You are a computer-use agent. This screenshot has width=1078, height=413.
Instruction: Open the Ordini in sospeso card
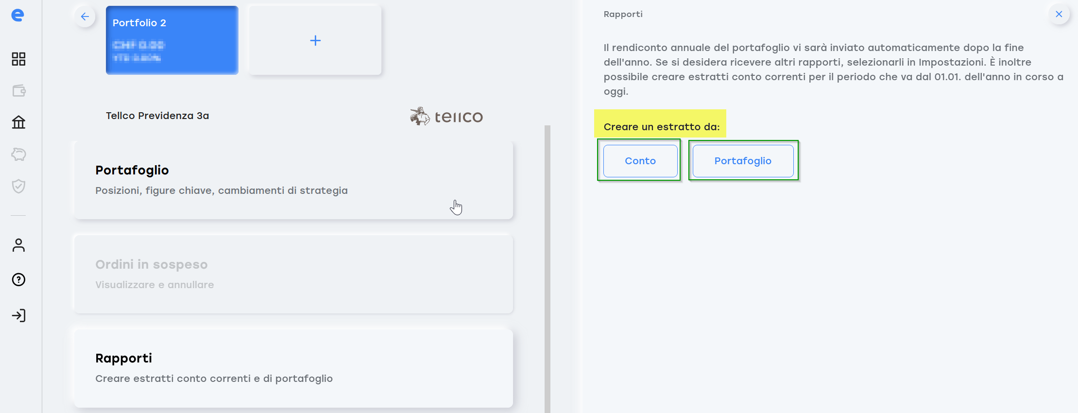(x=294, y=275)
